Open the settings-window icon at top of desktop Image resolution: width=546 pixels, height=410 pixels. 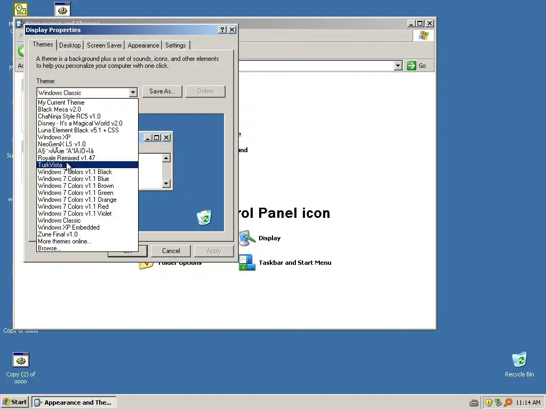pyautogui.click(x=63, y=10)
